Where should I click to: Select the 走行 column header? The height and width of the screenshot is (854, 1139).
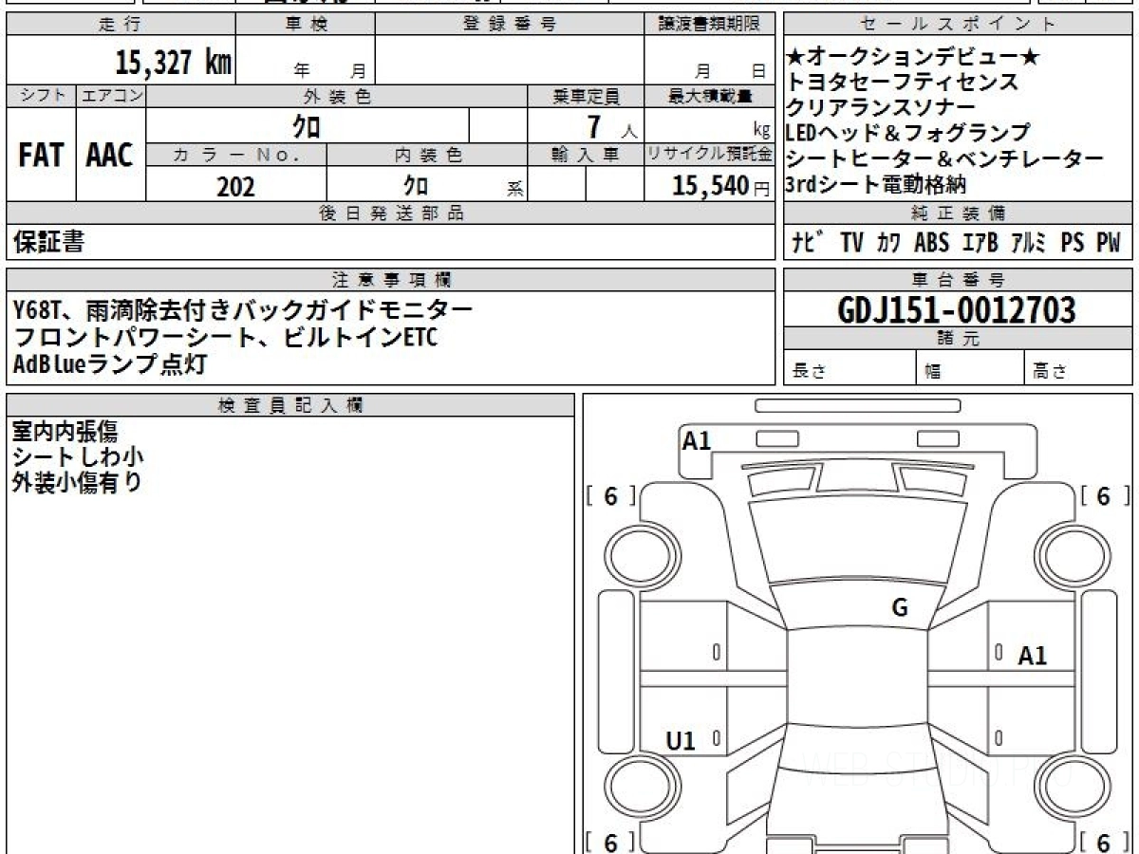tap(121, 25)
